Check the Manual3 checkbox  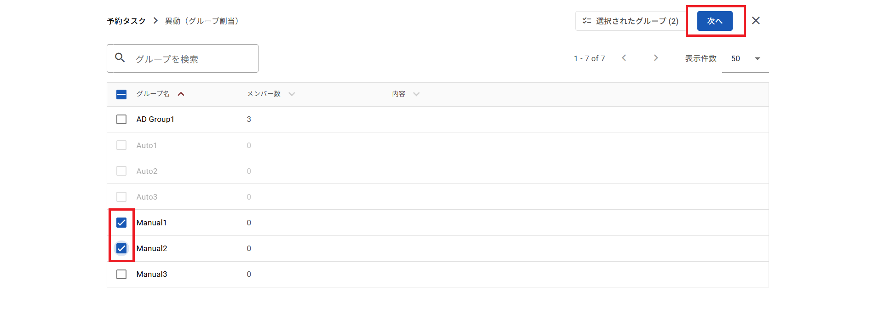pyautogui.click(x=121, y=274)
